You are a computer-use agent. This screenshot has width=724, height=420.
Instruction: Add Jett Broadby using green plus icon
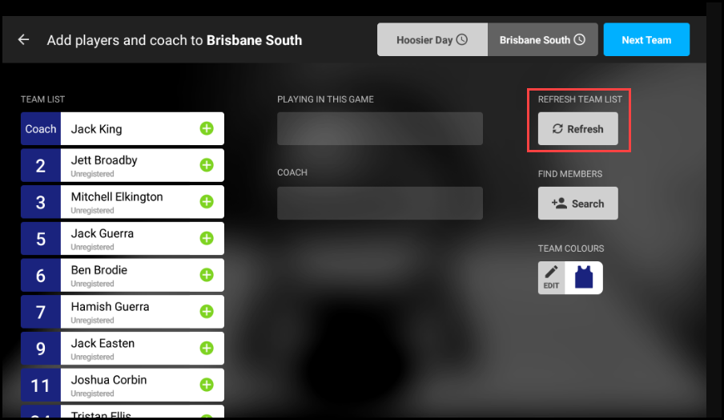(207, 165)
